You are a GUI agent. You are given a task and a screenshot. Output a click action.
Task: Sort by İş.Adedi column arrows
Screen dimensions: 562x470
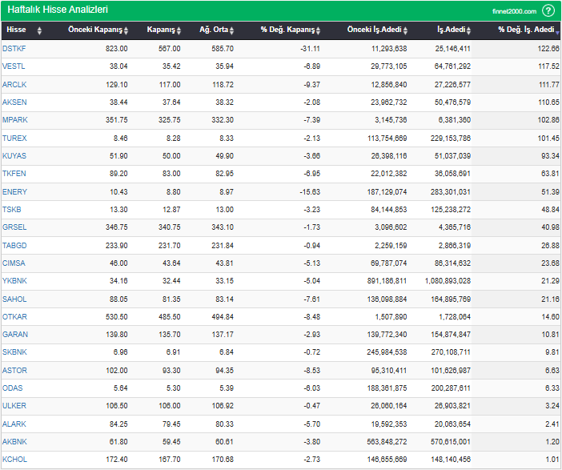[469, 30]
